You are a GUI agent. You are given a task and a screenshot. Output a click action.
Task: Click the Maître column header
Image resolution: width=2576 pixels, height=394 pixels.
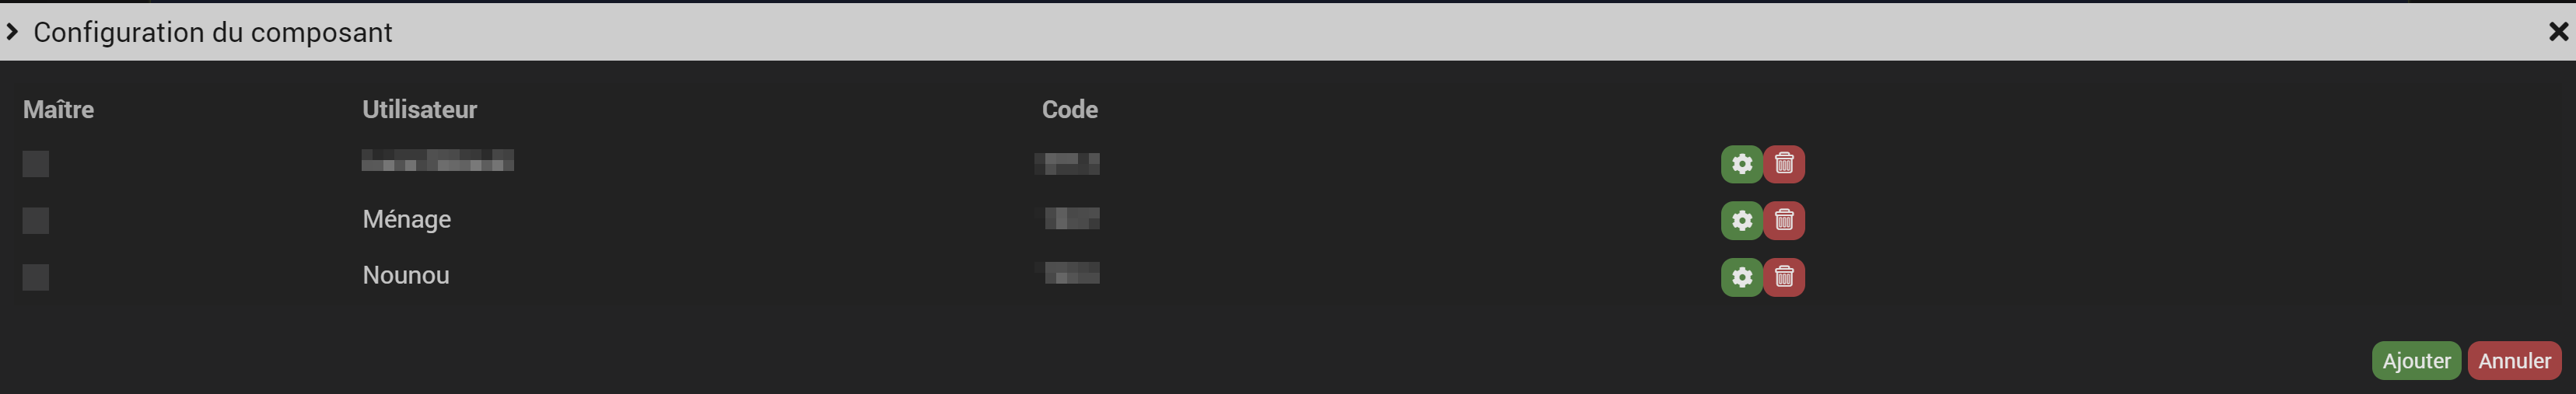(x=58, y=110)
